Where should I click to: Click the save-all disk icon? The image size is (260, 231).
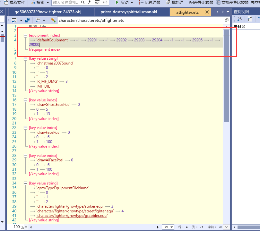(27, 20)
